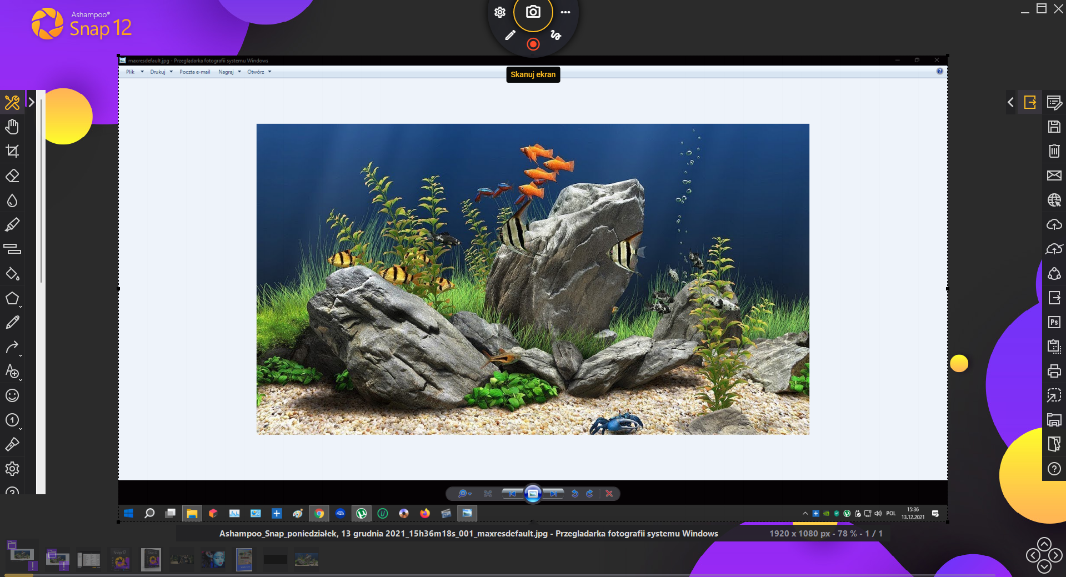Click the three-node share icon

pyautogui.click(x=1054, y=273)
